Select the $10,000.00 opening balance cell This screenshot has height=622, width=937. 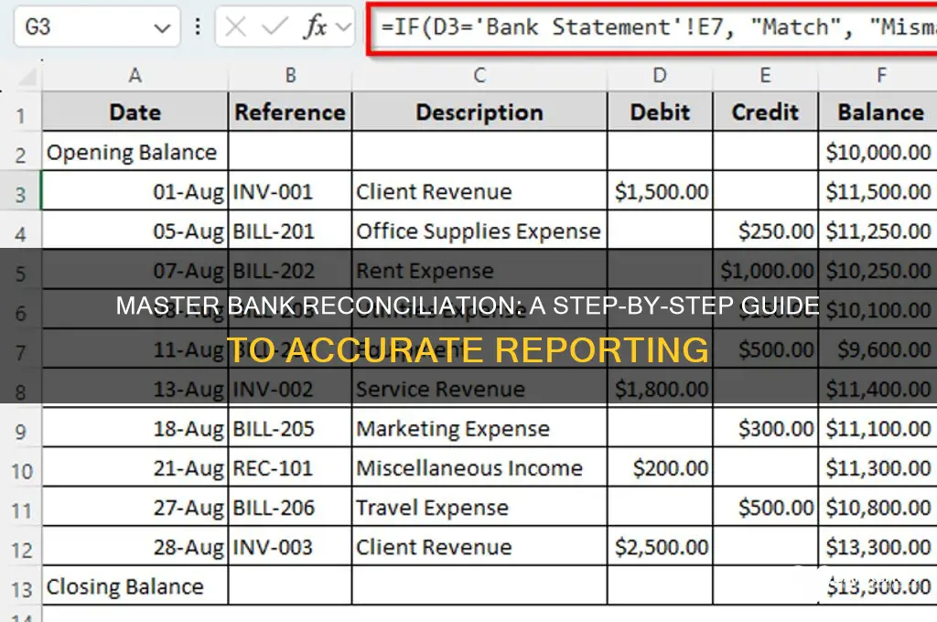(x=878, y=152)
